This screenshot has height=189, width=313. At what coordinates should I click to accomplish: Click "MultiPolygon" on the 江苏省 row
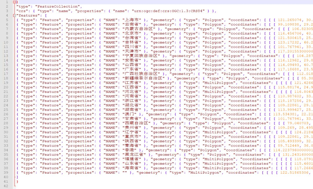(x=219, y=83)
